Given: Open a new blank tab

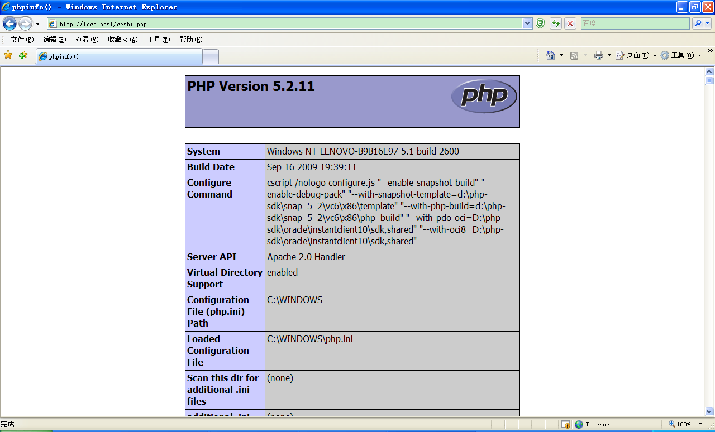Looking at the screenshot, I should [211, 57].
